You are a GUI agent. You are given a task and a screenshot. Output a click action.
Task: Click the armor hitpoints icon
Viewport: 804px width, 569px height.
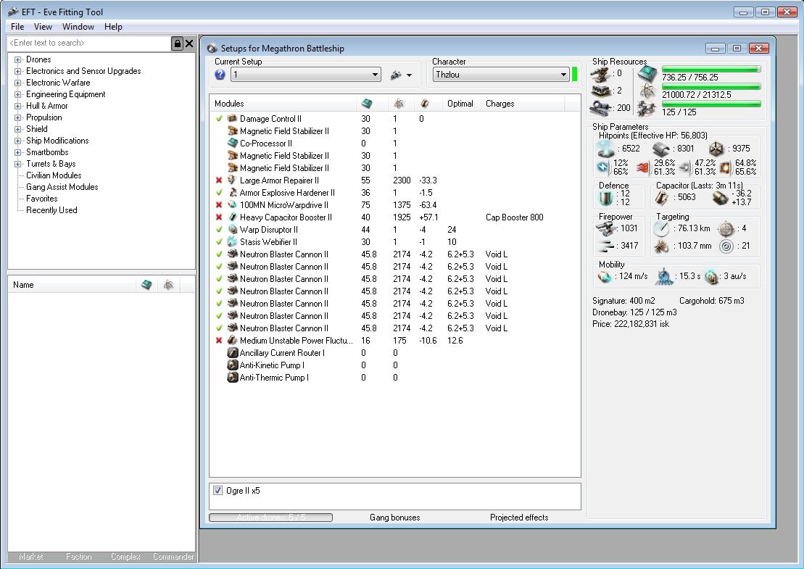point(662,149)
